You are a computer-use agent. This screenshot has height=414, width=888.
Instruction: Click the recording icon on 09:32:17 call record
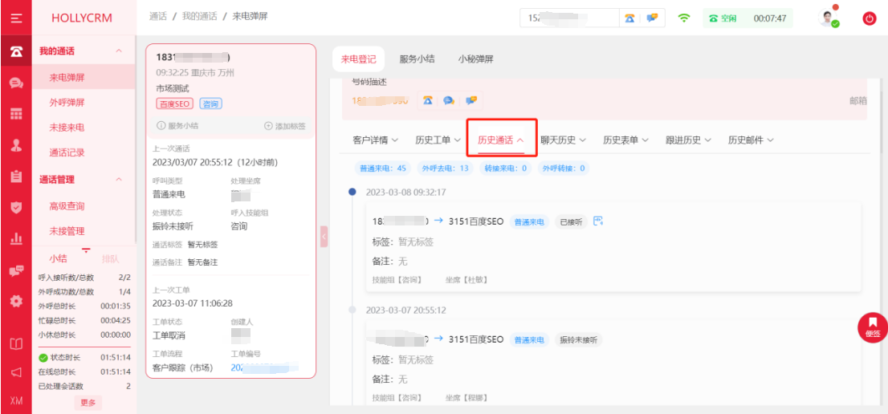[598, 221]
